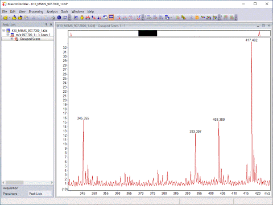The height and width of the screenshot is (205, 273).
Task: Open the Processing menu
Action: click(36, 11)
